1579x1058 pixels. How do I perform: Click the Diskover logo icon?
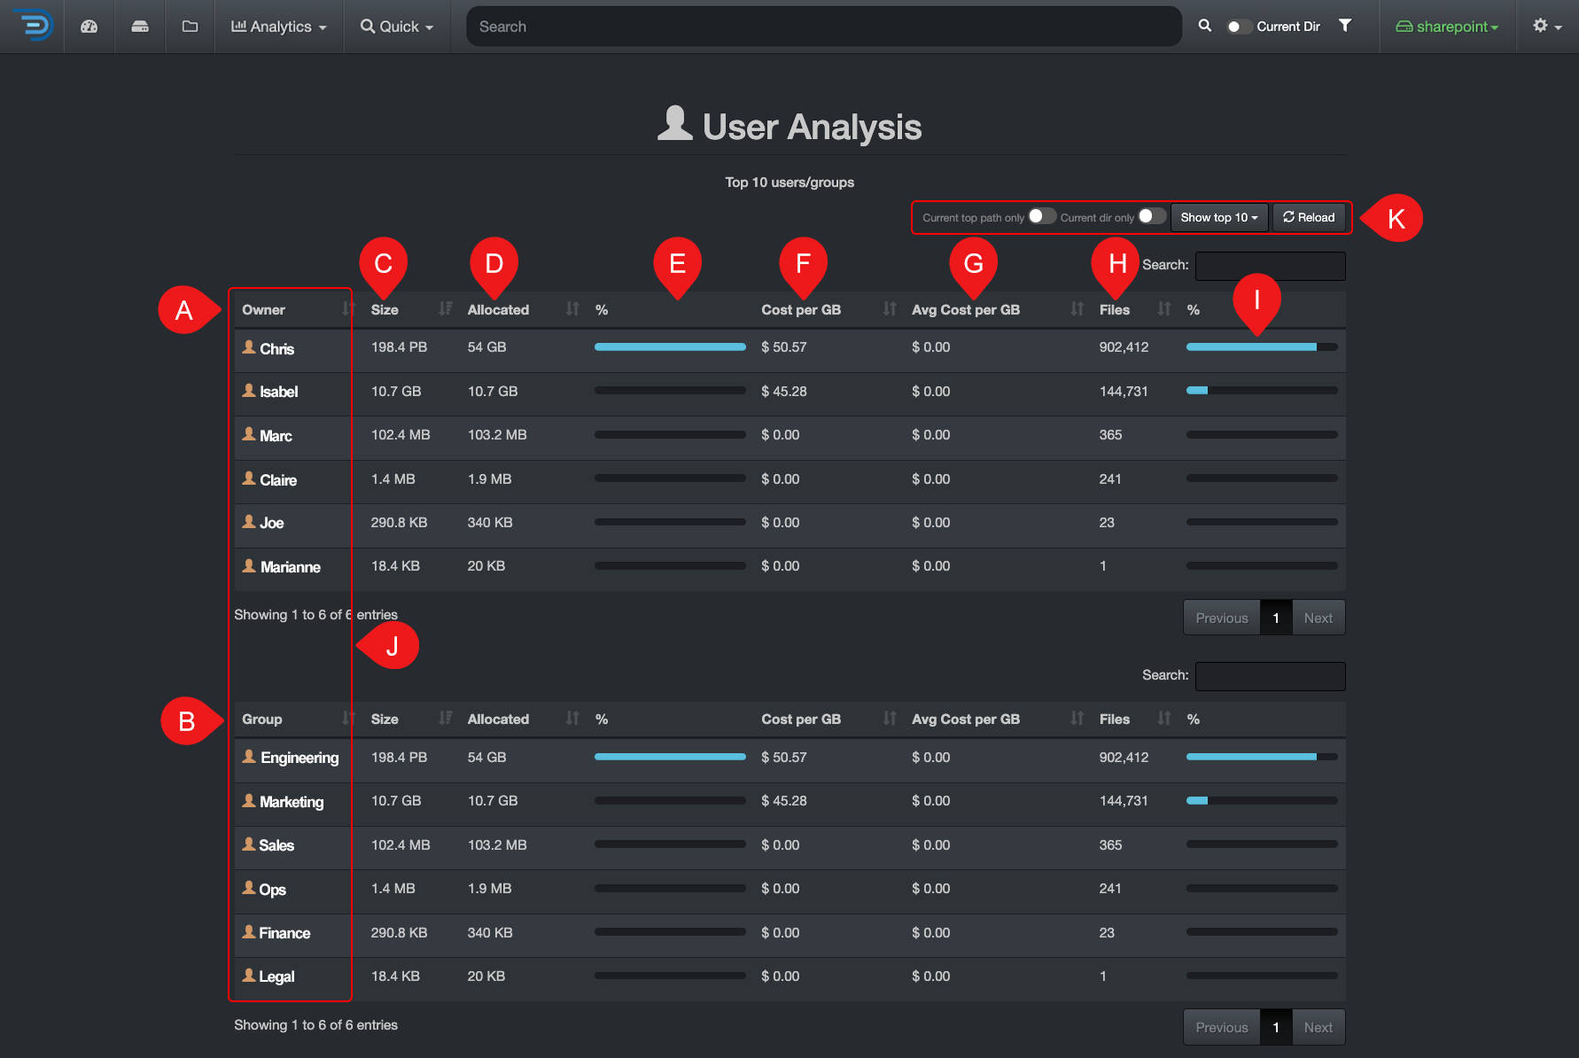coord(33,26)
